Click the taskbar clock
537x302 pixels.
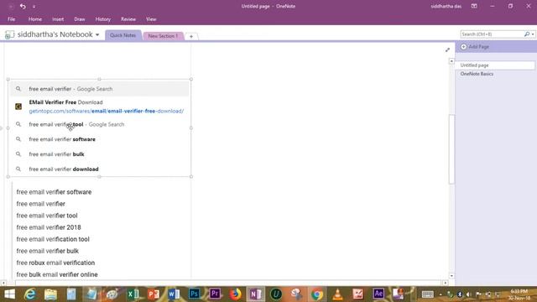pos(519,294)
